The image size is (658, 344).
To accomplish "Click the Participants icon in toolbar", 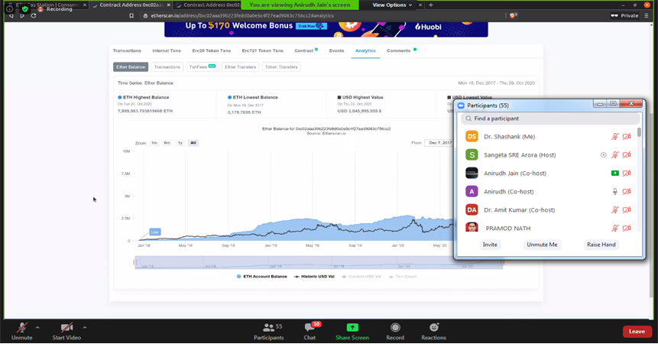I will click(268, 327).
